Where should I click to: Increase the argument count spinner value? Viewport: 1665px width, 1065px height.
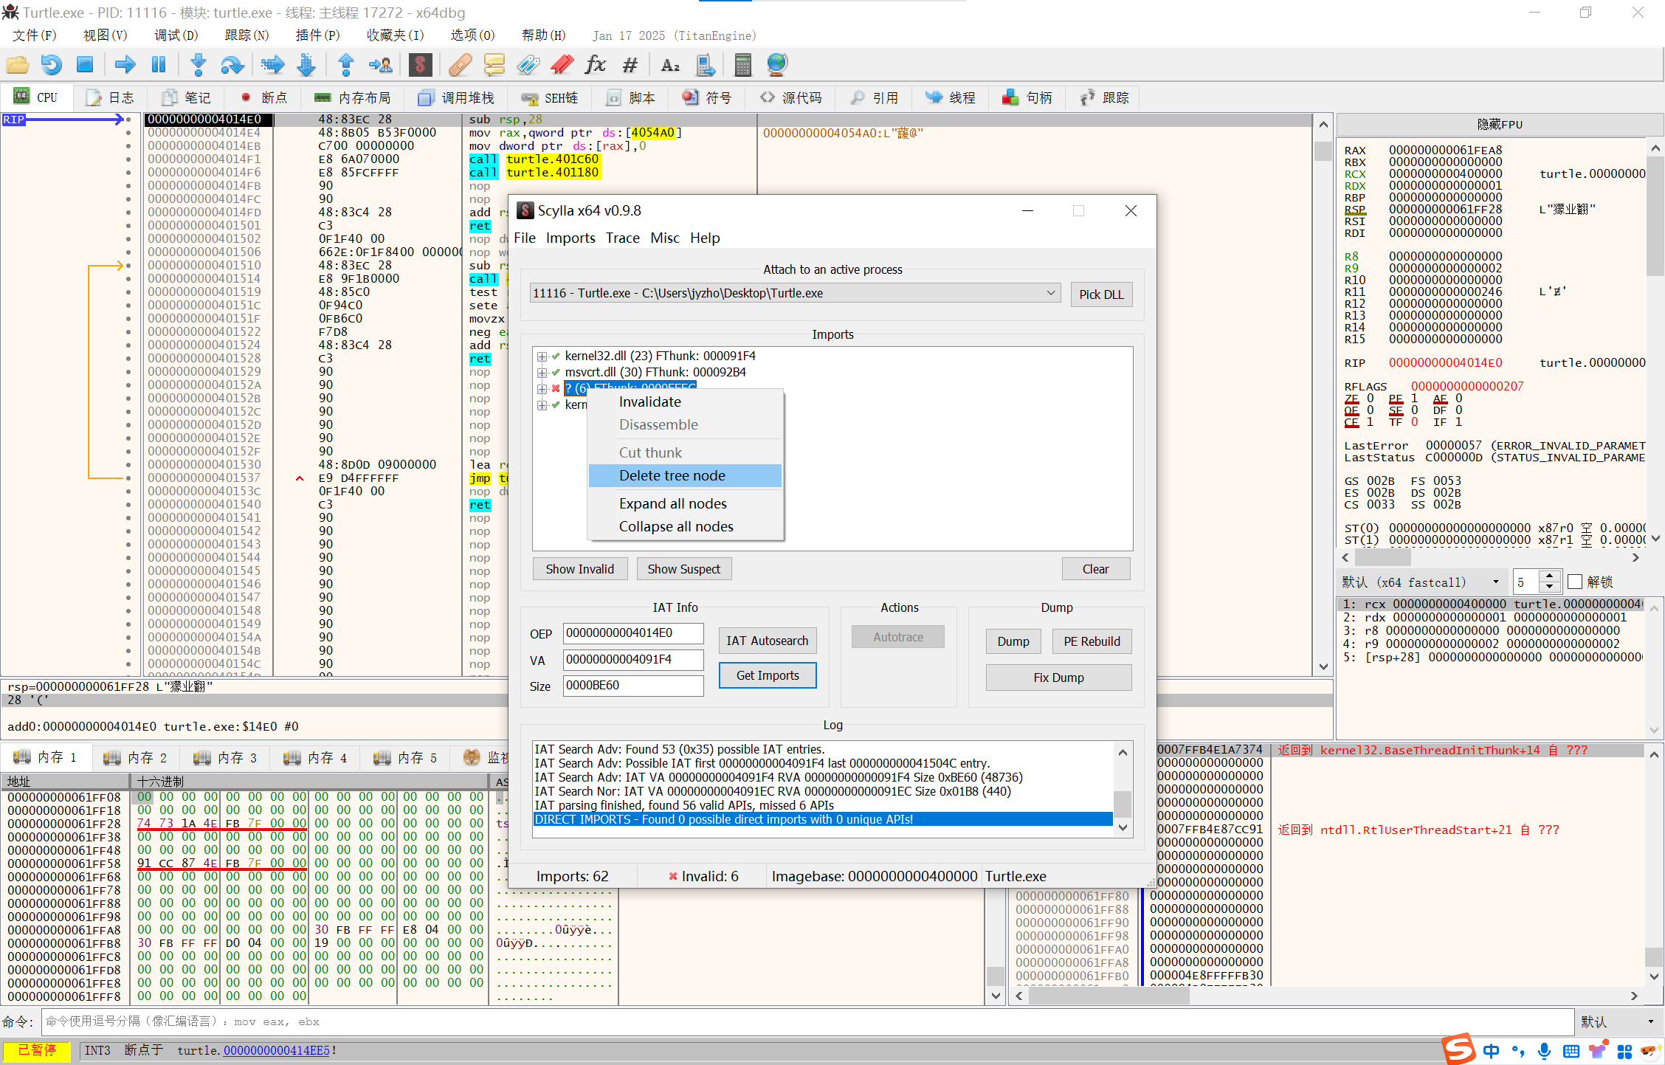coord(1549,576)
